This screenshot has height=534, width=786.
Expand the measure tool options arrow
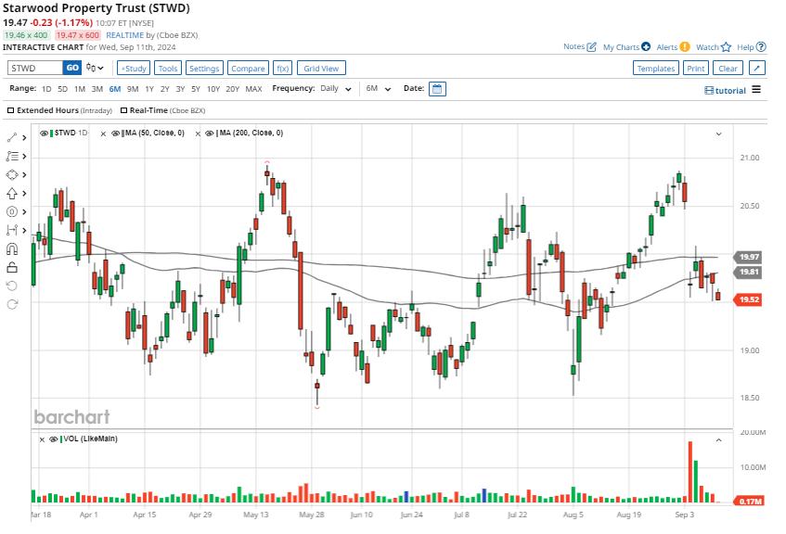click(x=24, y=231)
